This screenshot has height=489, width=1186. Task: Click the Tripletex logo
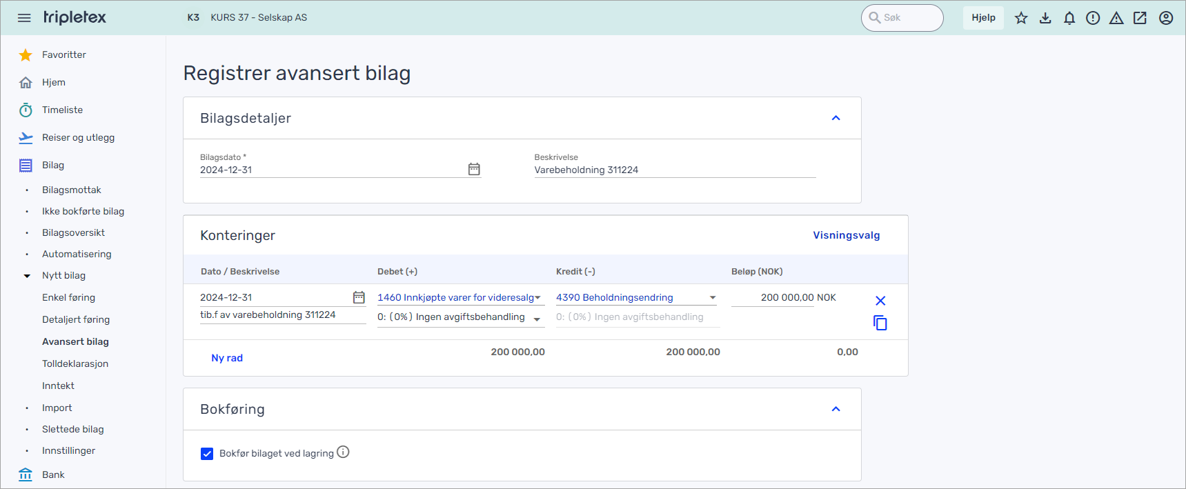pyautogui.click(x=75, y=17)
